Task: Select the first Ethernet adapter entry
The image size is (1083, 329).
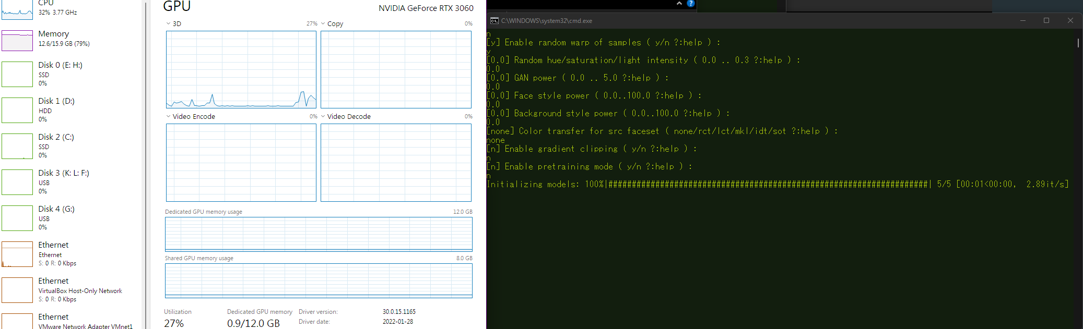Action: coord(72,254)
